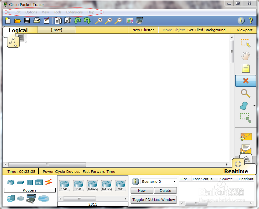Click the Viewport button
The image size is (259, 209).
click(245, 30)
